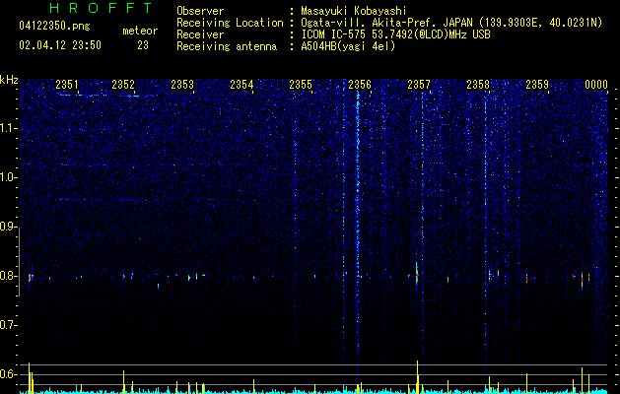The height and width of the screenshot is (394, 620).
Task: Click the 'Receiving Location' label
Action: coord(230,23)
